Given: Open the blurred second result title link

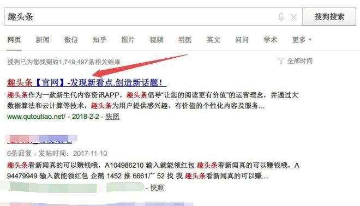Looking at the screenshot, I should pos(42,140).
